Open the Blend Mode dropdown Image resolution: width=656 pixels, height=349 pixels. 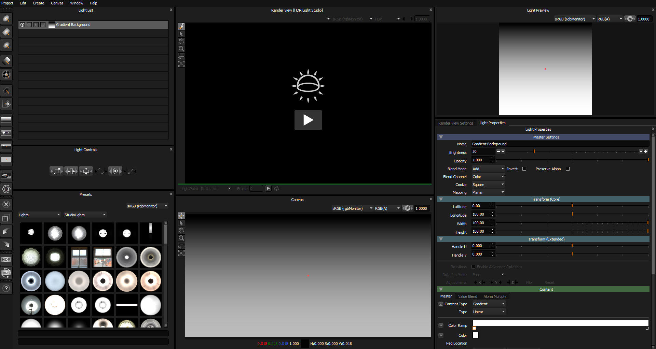[488, 169]
